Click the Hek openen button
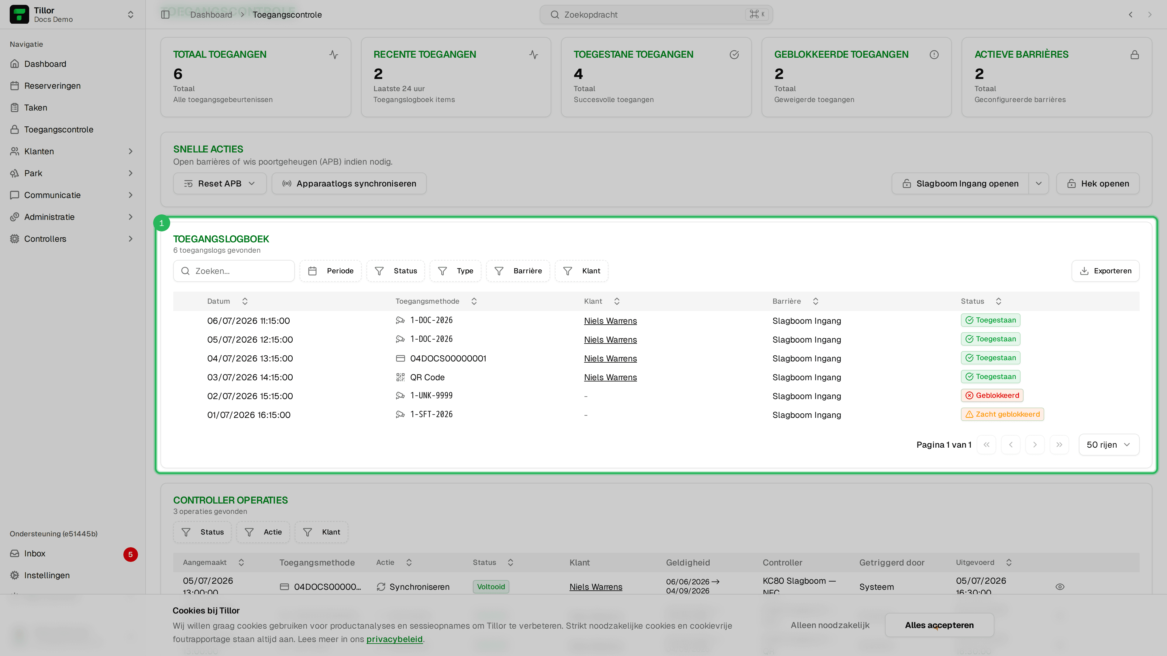This screenshot has height=656, width=1167. click(x=1098, y=183)
